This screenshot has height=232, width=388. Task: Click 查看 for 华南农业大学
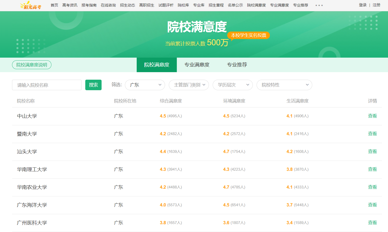click(372, 187)
